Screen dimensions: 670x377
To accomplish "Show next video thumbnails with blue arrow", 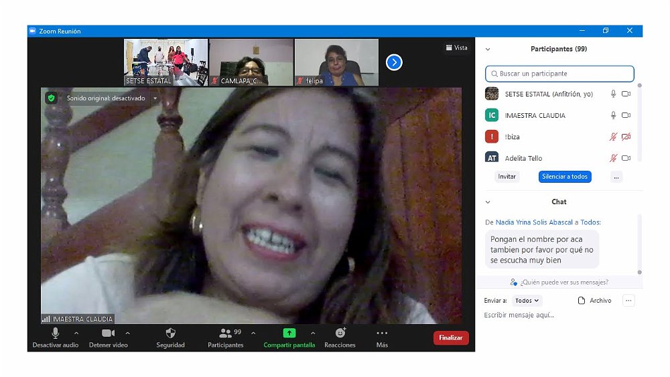I will (394, 62).
